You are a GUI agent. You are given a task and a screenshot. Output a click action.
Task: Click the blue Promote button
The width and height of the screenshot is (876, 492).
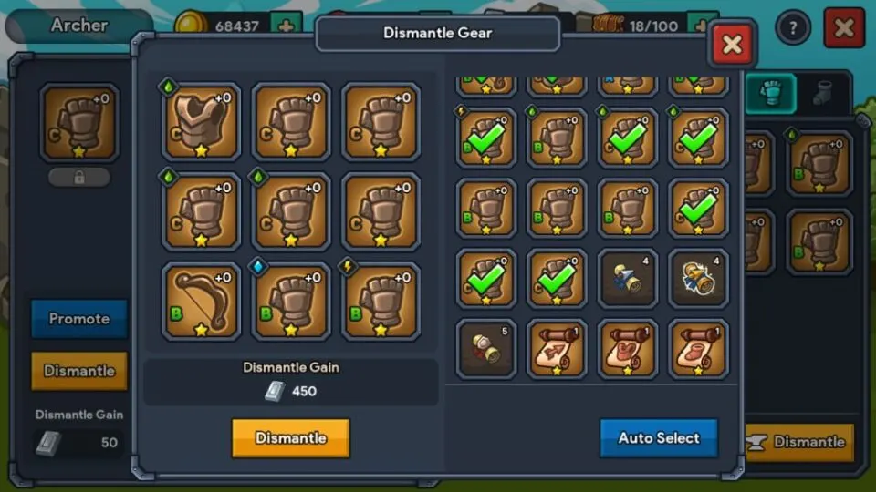tap(79, 319)
